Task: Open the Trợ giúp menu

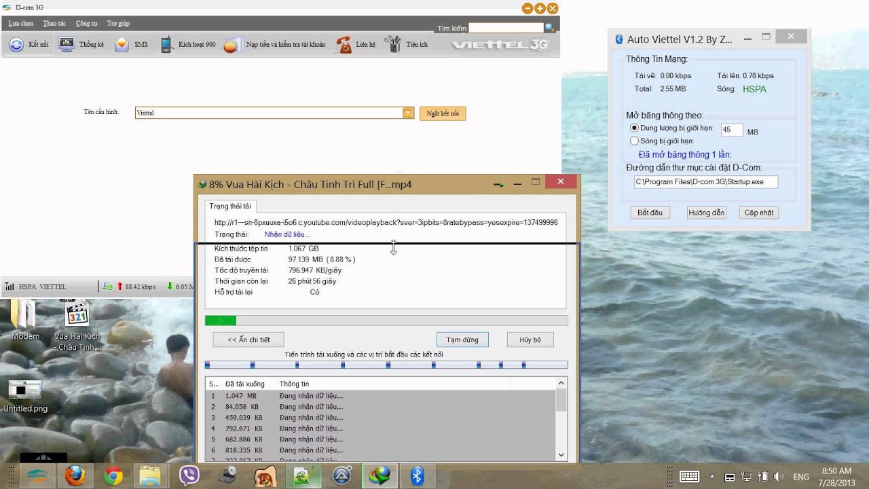Action: click(x=118, y=23)
